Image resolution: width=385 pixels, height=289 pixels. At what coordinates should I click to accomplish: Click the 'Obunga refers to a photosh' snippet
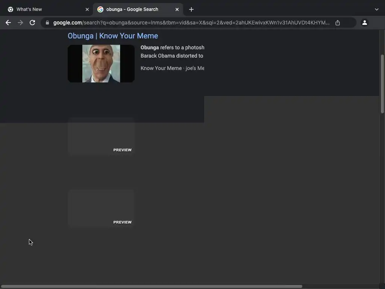172,47
